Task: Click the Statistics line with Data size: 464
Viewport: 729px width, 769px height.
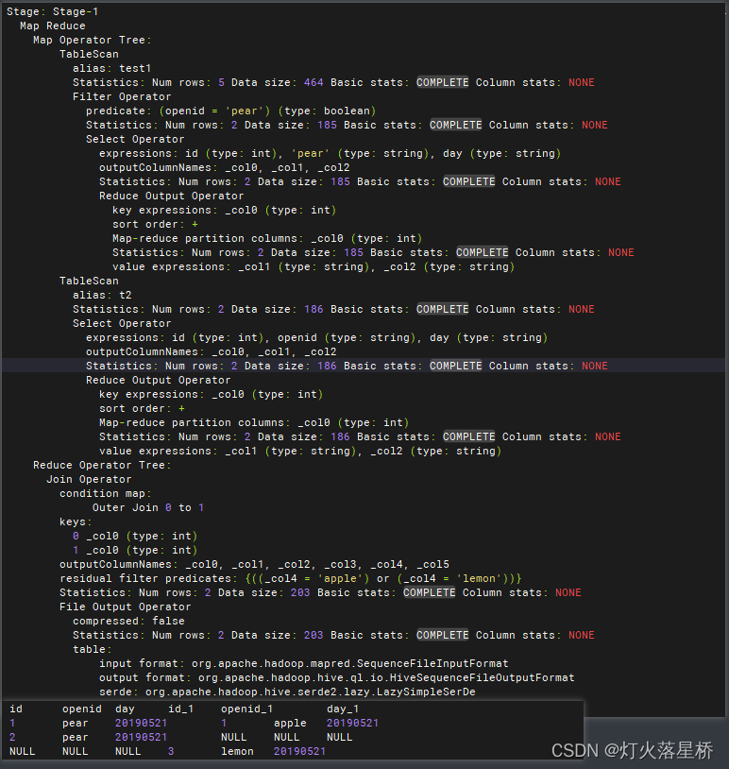Action: click(x=333, y=82)
